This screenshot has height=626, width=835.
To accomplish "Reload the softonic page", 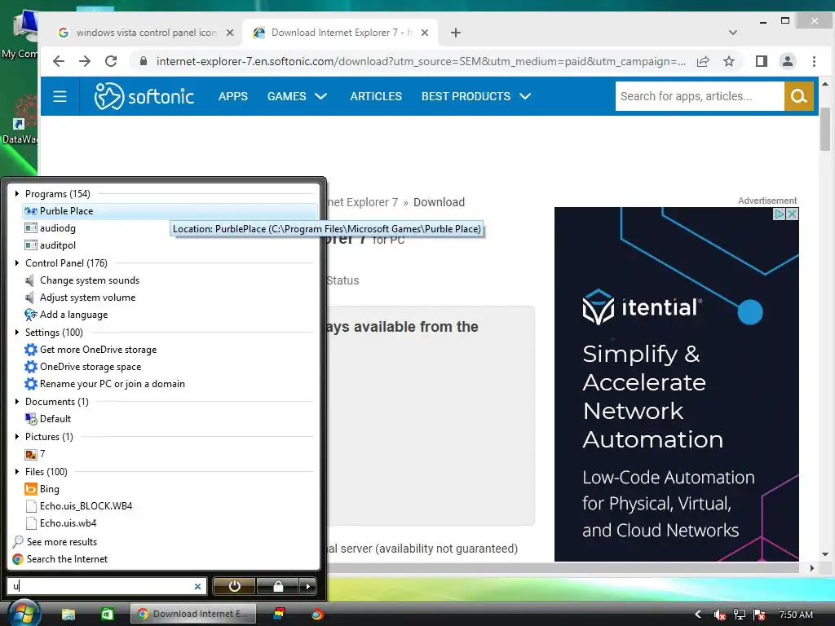I will [x=111, y=61].
